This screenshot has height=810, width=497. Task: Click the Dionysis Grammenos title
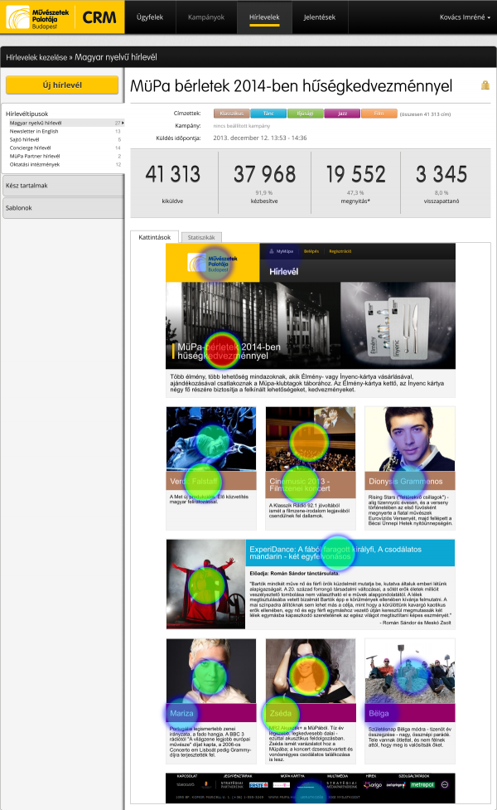tap(406, 482)
